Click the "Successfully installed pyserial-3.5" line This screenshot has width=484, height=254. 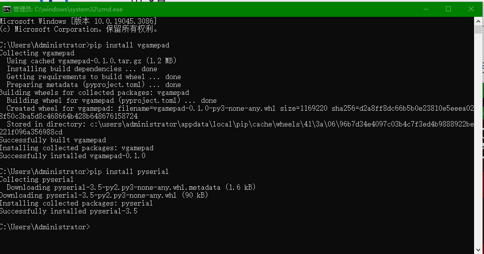pos(69,211)
